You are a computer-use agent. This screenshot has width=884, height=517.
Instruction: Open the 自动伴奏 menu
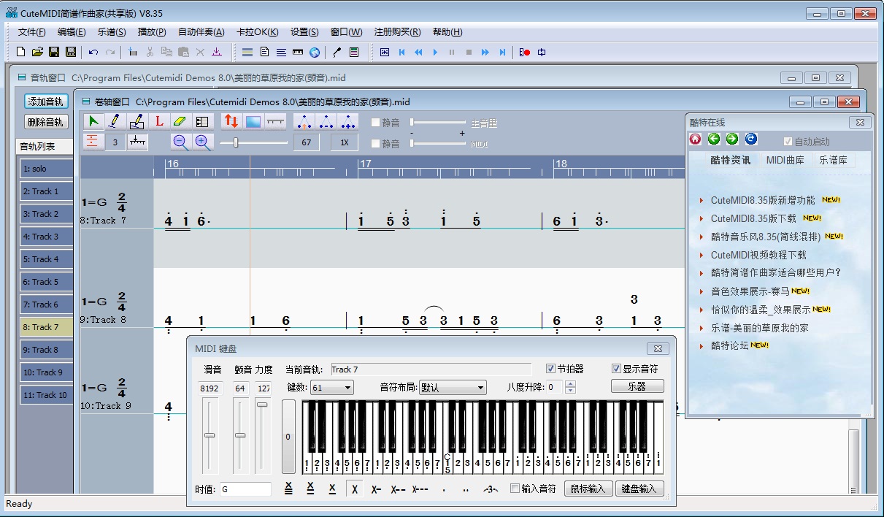(x=201, y=32)
